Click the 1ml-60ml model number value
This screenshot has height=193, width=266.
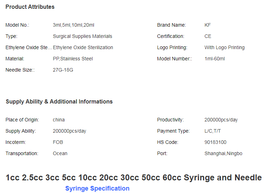[x=215, y=59]
